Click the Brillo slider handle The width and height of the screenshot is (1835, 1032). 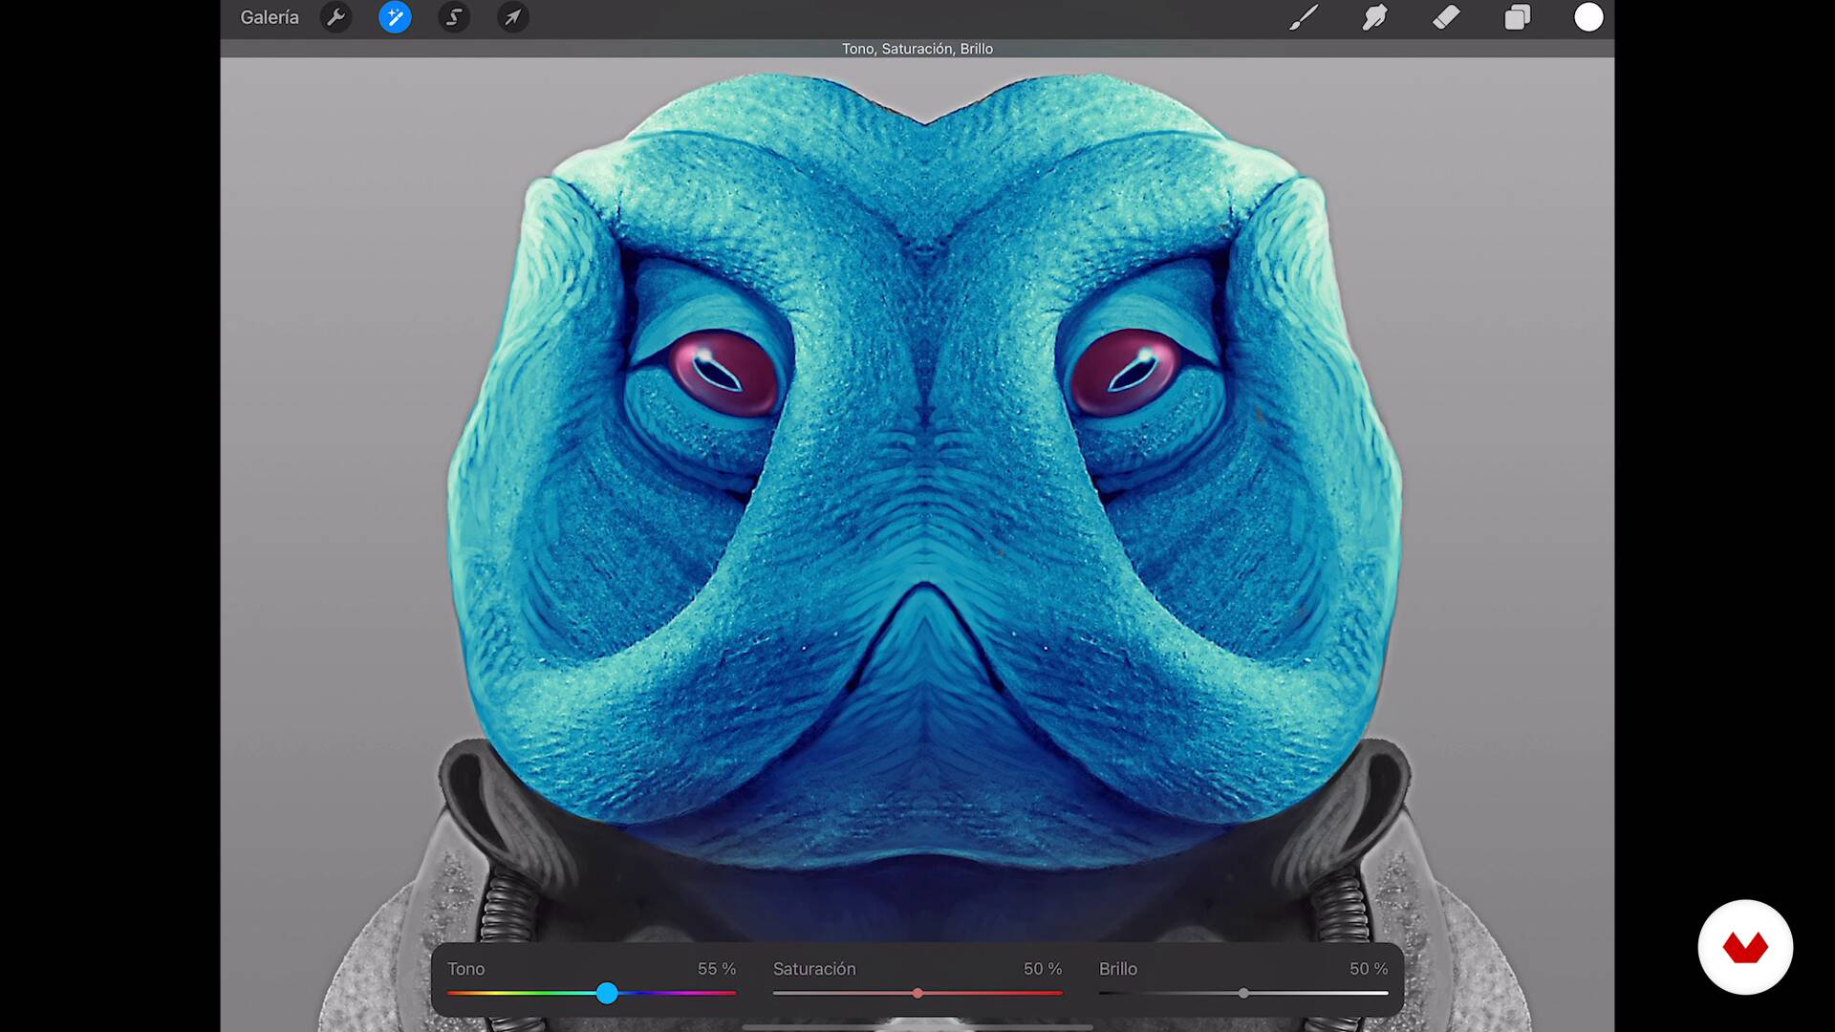click(x=1243, y=994)
